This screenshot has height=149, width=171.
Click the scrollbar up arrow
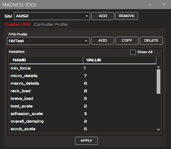pyautogui.click(x=158, y=67)
